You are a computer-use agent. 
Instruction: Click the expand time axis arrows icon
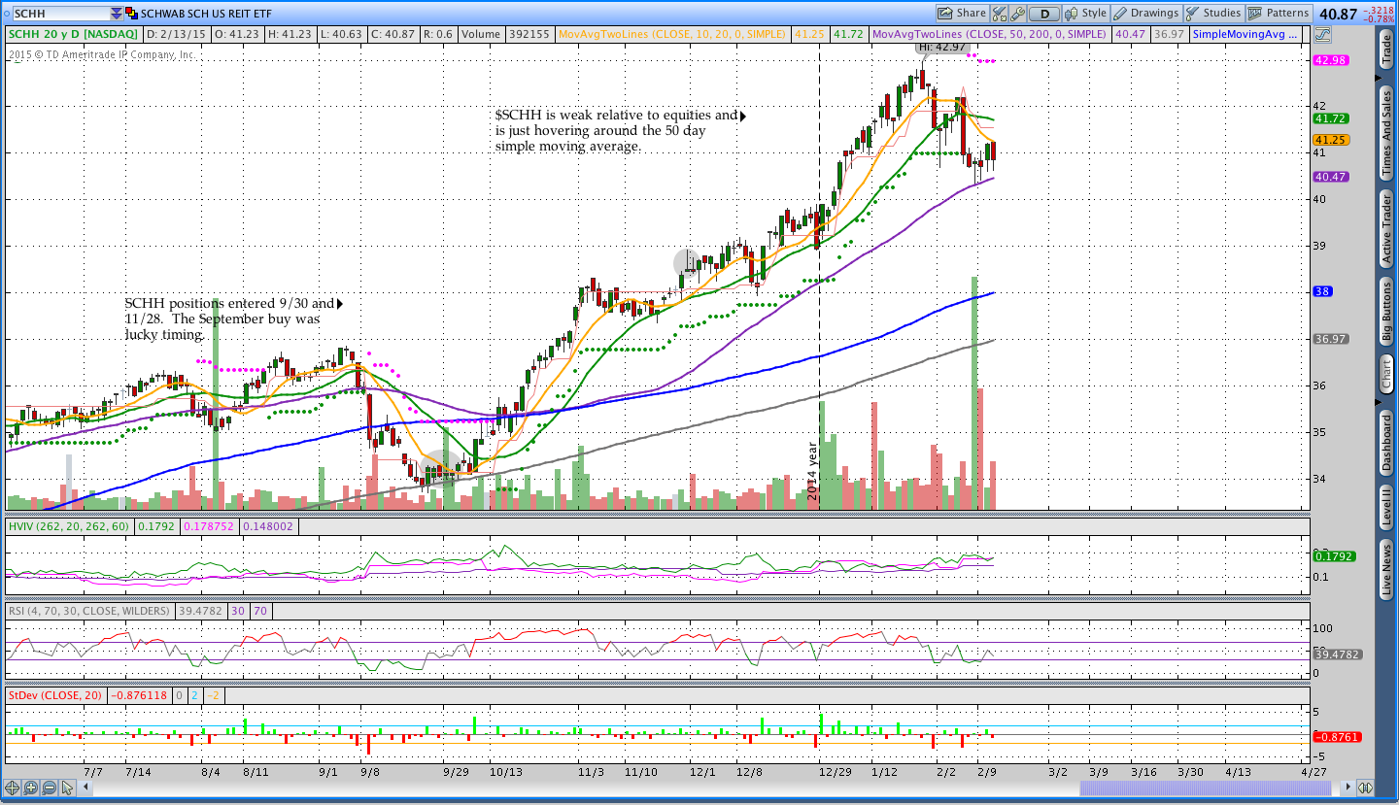[x=1365, y=788]
